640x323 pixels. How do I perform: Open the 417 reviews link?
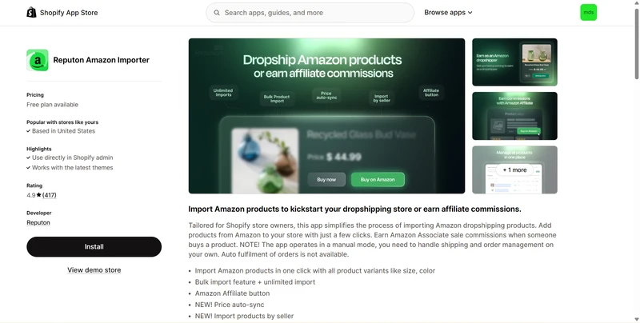pyautogui.click(x=50, y=195)
